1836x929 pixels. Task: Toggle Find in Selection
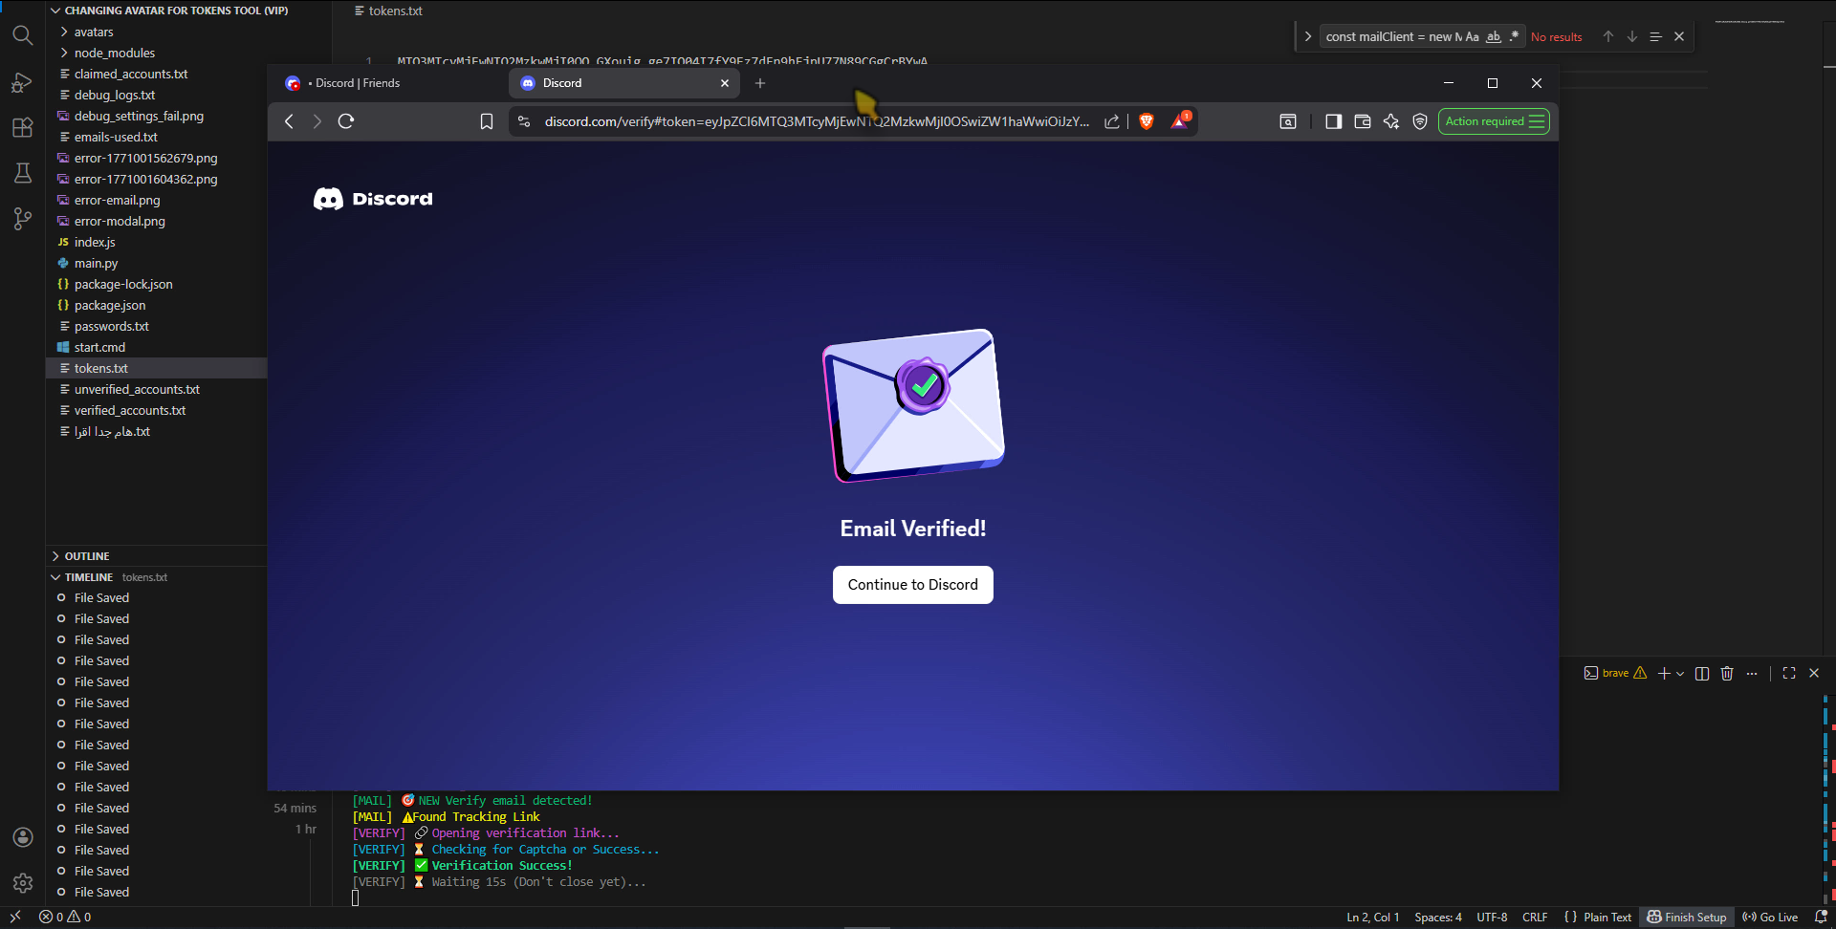[x=1655, y=36]
